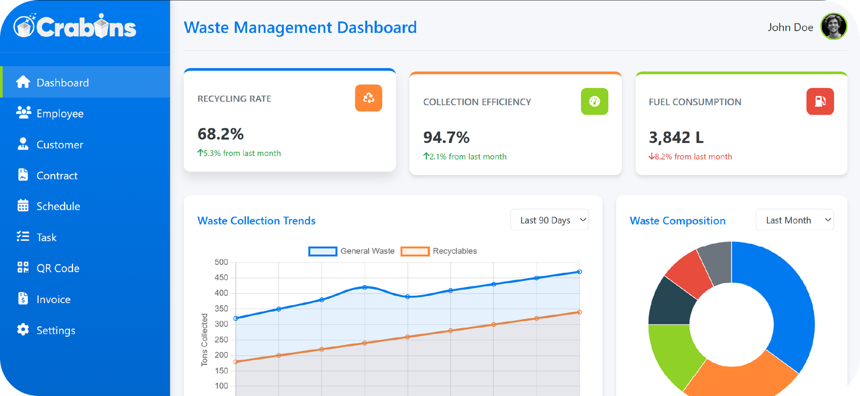Screen dimensions: 860x396
Task: Toggle Recyclables series in chart legend
Action: tap(454, 251)
